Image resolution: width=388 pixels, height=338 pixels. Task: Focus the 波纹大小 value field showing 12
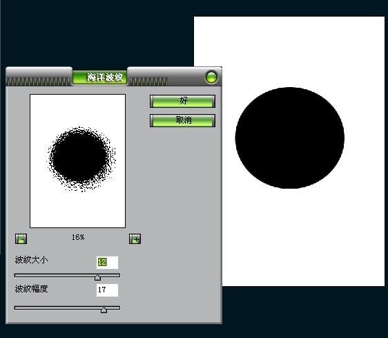pos(107,263)
